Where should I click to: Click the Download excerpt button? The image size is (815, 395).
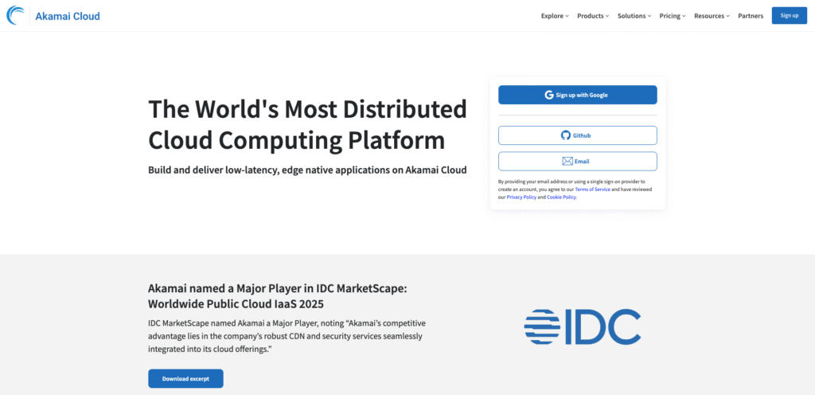click(x=185, y=378)
